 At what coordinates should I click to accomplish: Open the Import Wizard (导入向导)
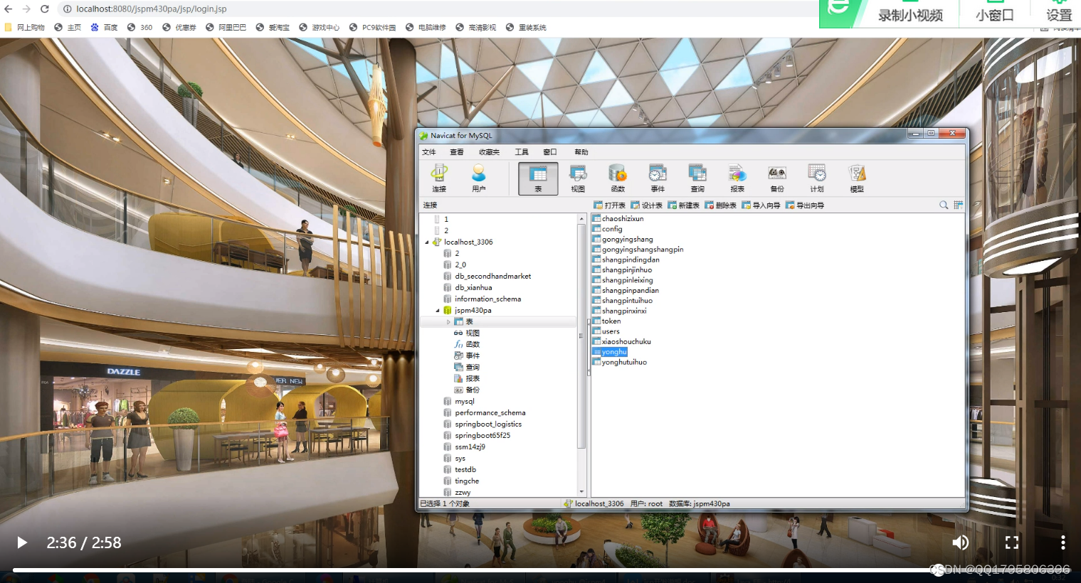[x=761, y=205]
